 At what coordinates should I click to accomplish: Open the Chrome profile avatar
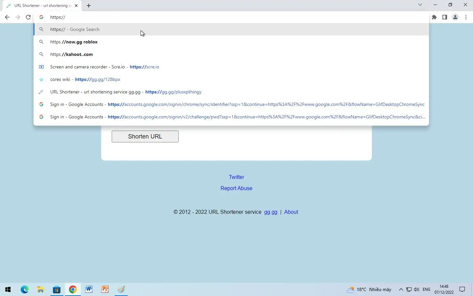tap(455, 17)
